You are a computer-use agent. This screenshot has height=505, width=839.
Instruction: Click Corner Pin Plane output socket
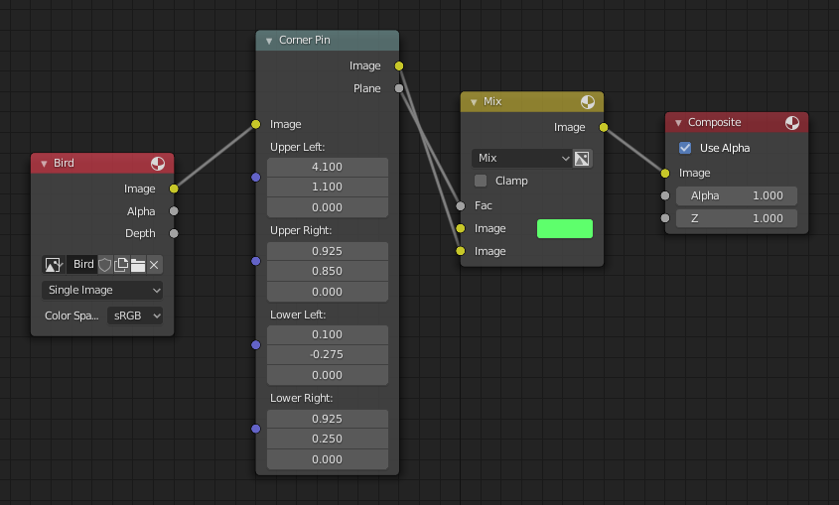[x=399, y=88]
